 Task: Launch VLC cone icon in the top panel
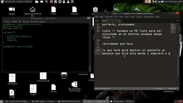click(x=68, y=2)
